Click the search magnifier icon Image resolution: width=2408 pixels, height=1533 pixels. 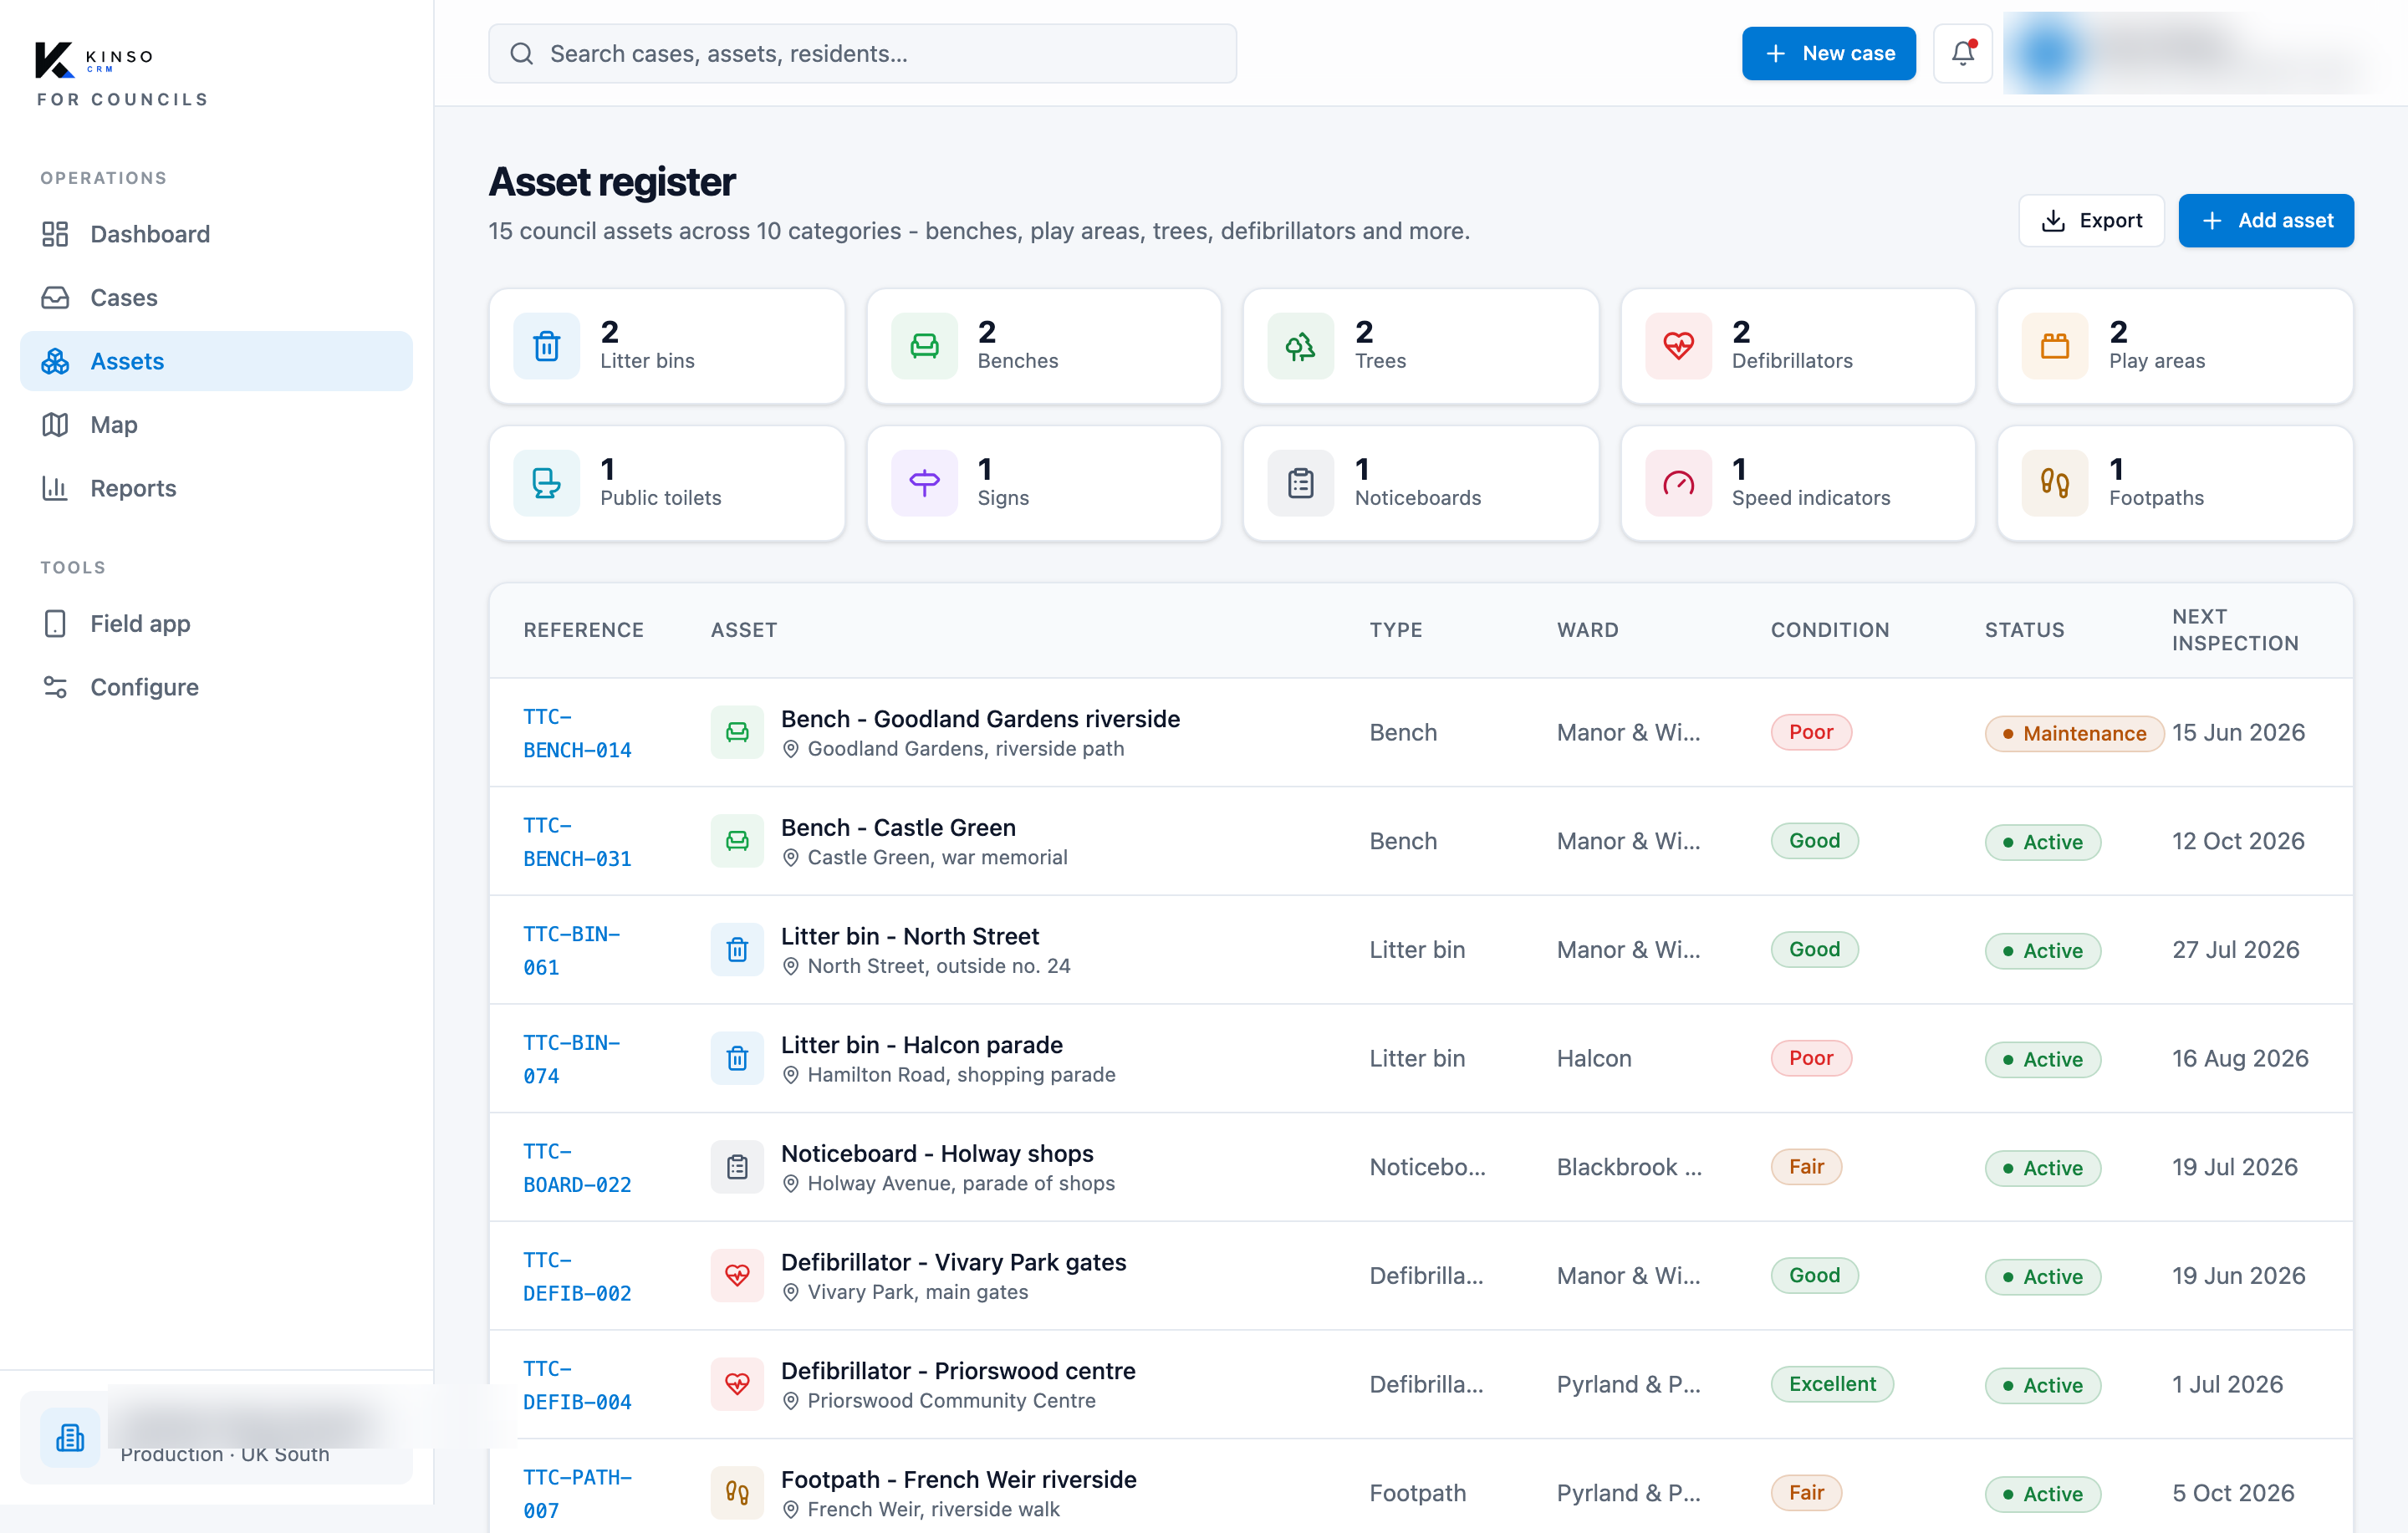click(521, 53)
